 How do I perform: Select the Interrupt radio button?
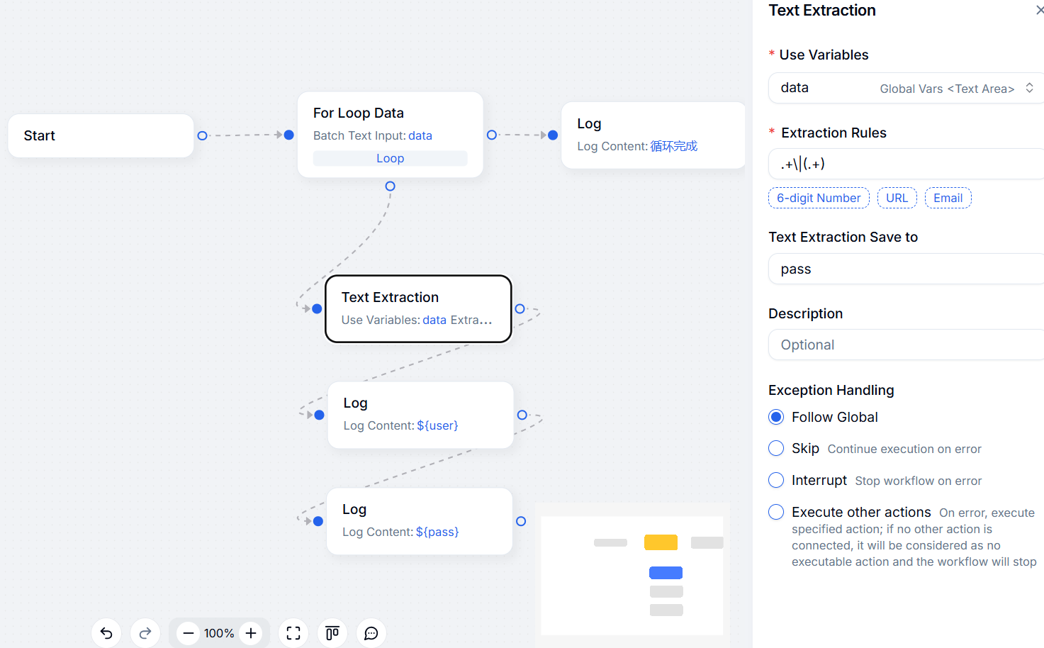pyautogui.click(x=776, y=481)
